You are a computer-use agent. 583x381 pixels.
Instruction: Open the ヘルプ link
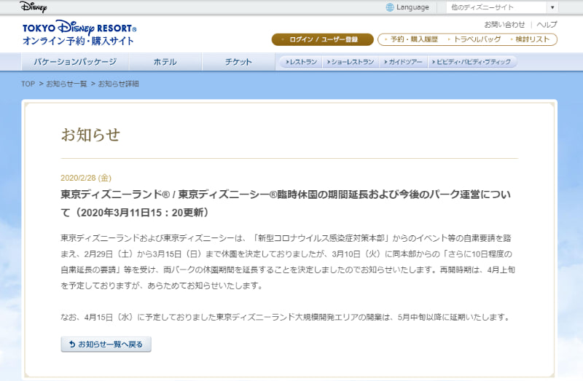pos(547,25)
